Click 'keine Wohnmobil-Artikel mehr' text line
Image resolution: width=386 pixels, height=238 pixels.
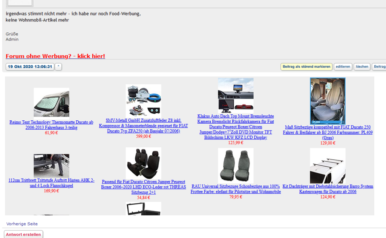37,20
